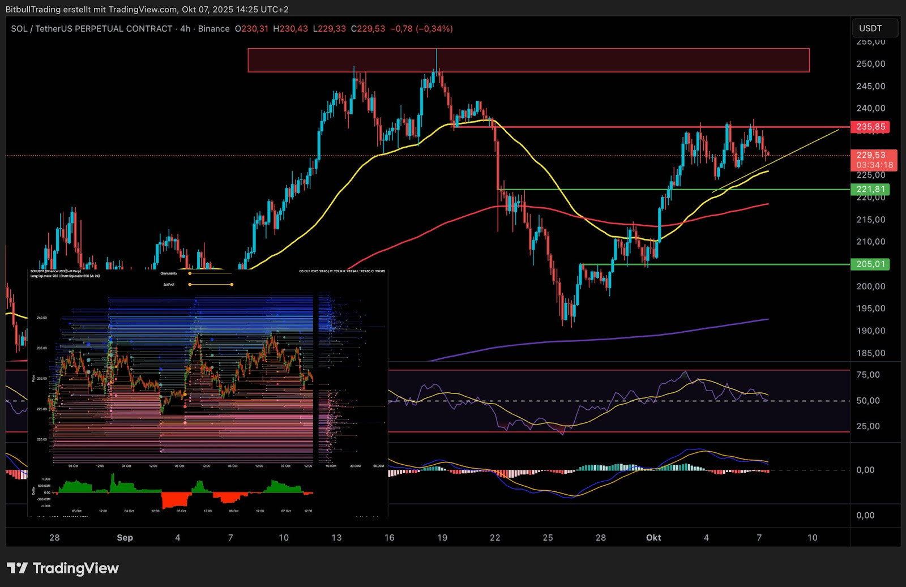Click the Okt month label on time axis
This screenshot has height=587, width=906.
653,538
